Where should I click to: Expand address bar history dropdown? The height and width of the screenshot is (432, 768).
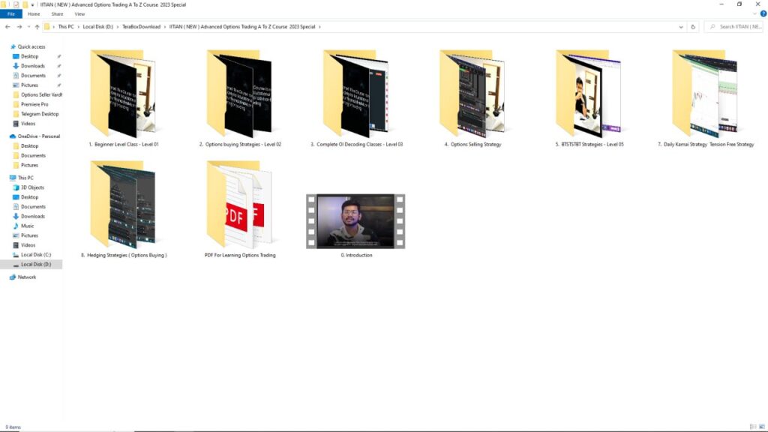pos(681,27)
